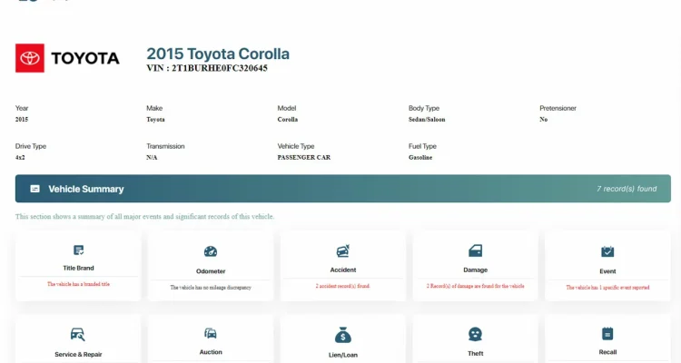
Task: Click the Transmission field label
Action: pyautogui.click(x=165, y=146)
